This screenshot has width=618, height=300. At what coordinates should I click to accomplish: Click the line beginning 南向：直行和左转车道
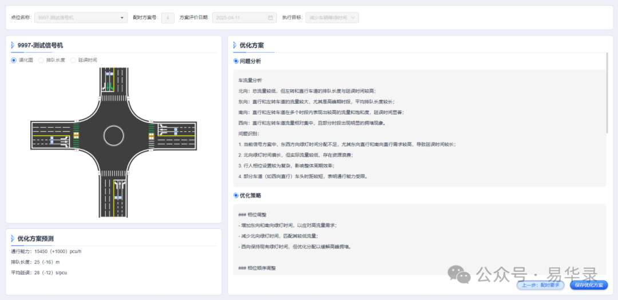point(321,112)
